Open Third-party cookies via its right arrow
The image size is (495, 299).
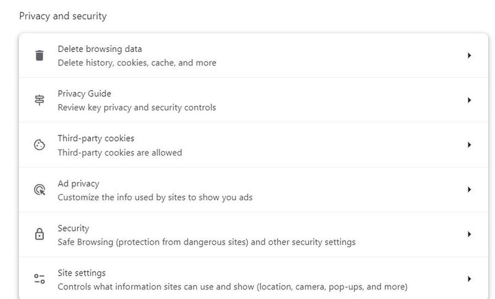point(470,145)
